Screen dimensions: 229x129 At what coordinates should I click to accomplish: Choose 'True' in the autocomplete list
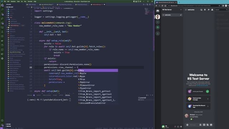coord(98,79)
